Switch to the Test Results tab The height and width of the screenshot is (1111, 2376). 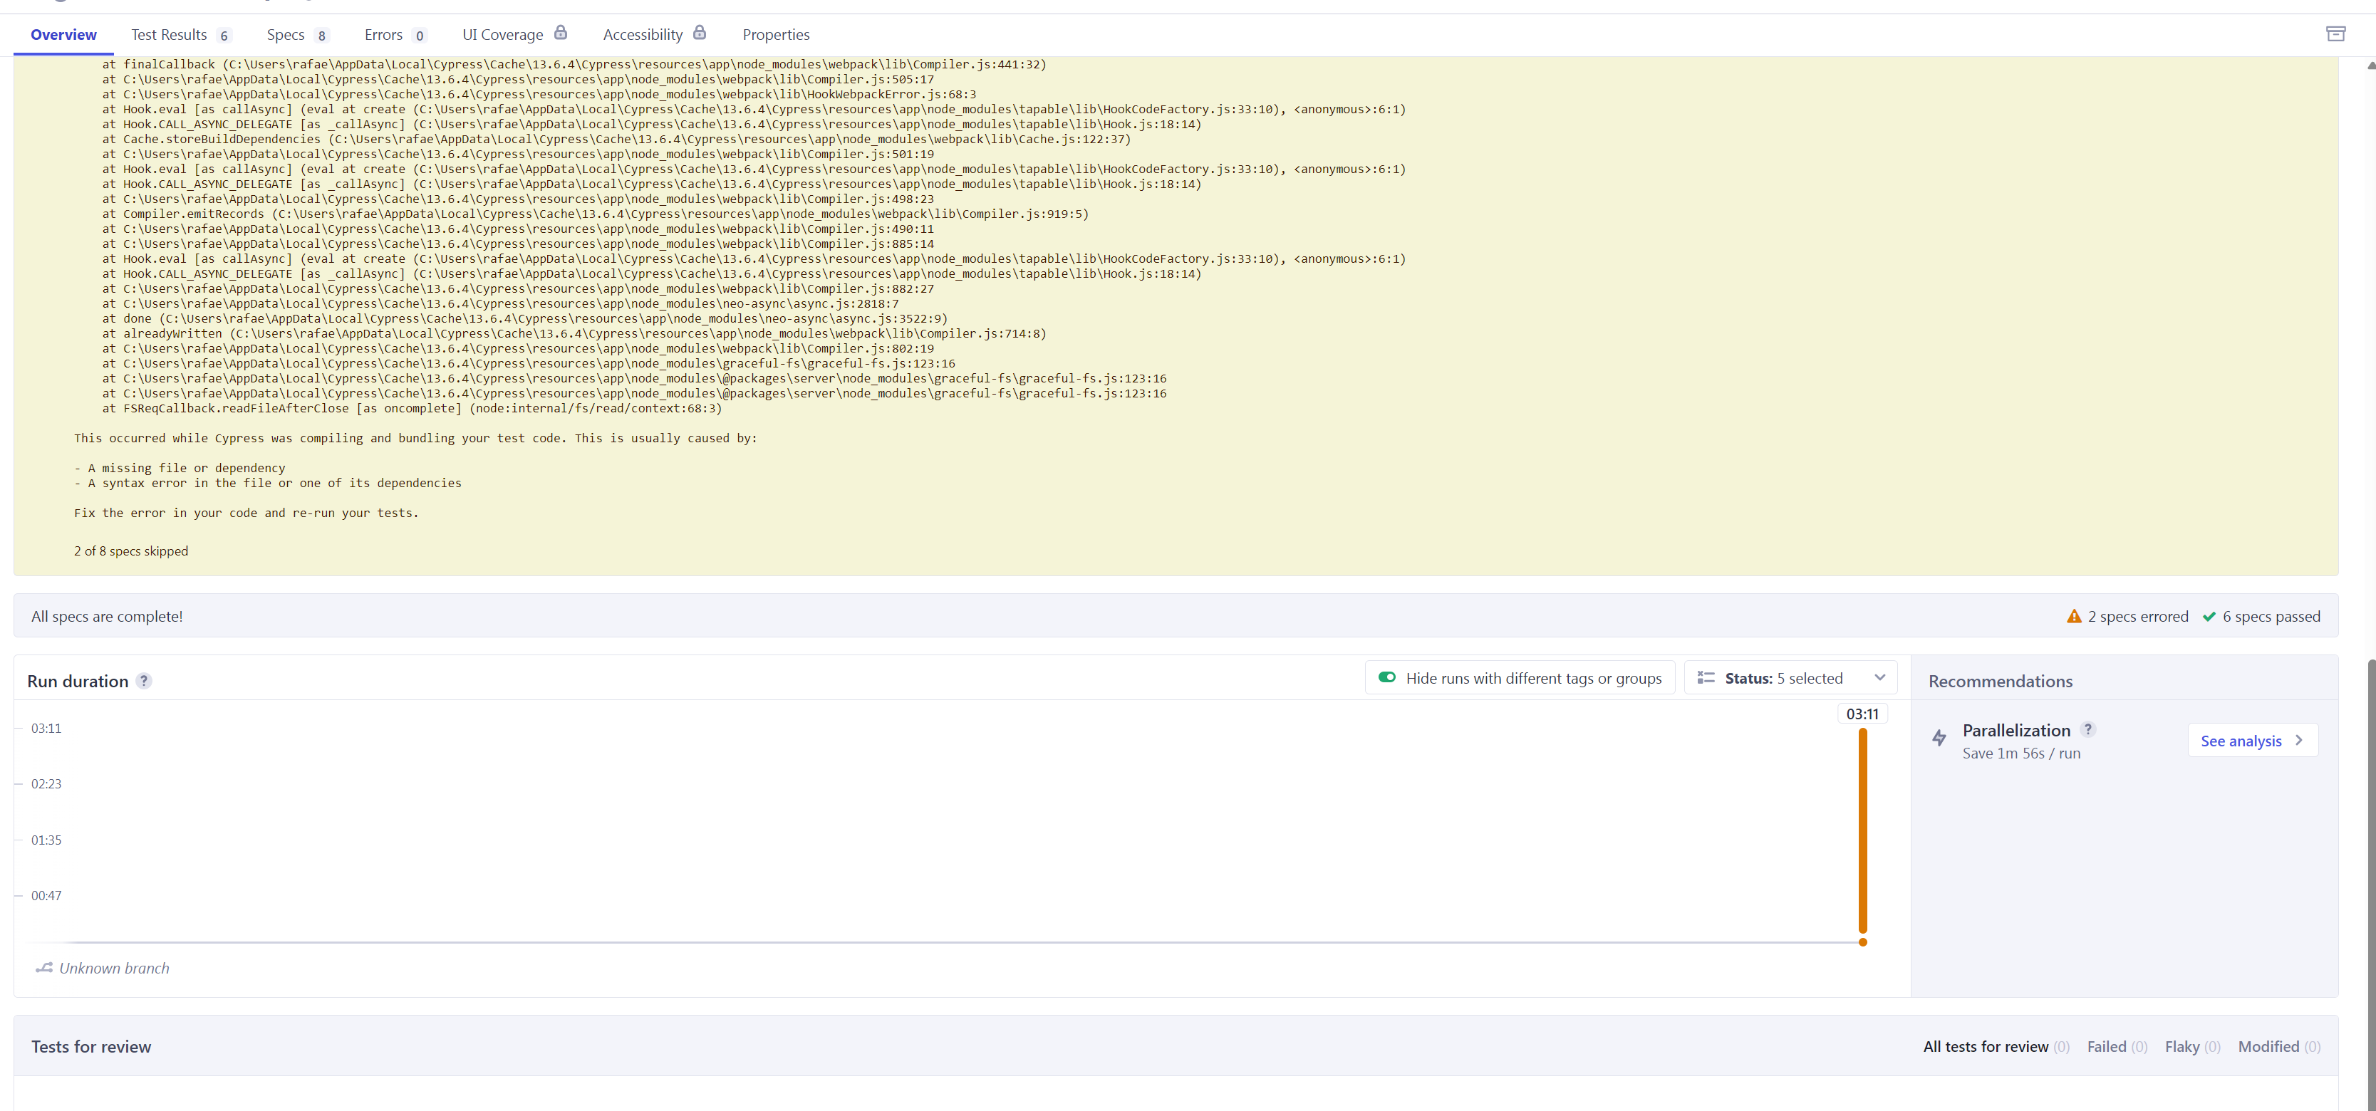pos(179,35)
